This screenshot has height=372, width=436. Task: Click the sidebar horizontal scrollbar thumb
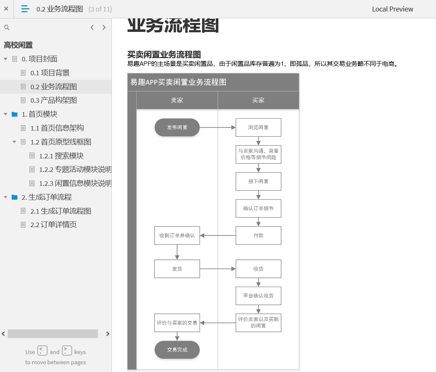coord(53,334)
